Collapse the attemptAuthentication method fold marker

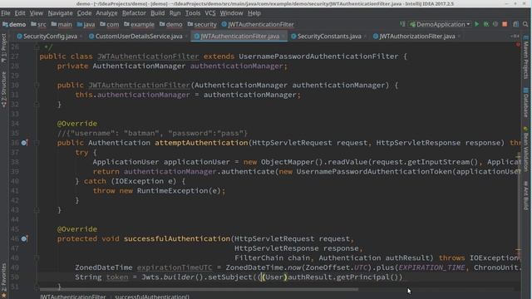(37, 143)
